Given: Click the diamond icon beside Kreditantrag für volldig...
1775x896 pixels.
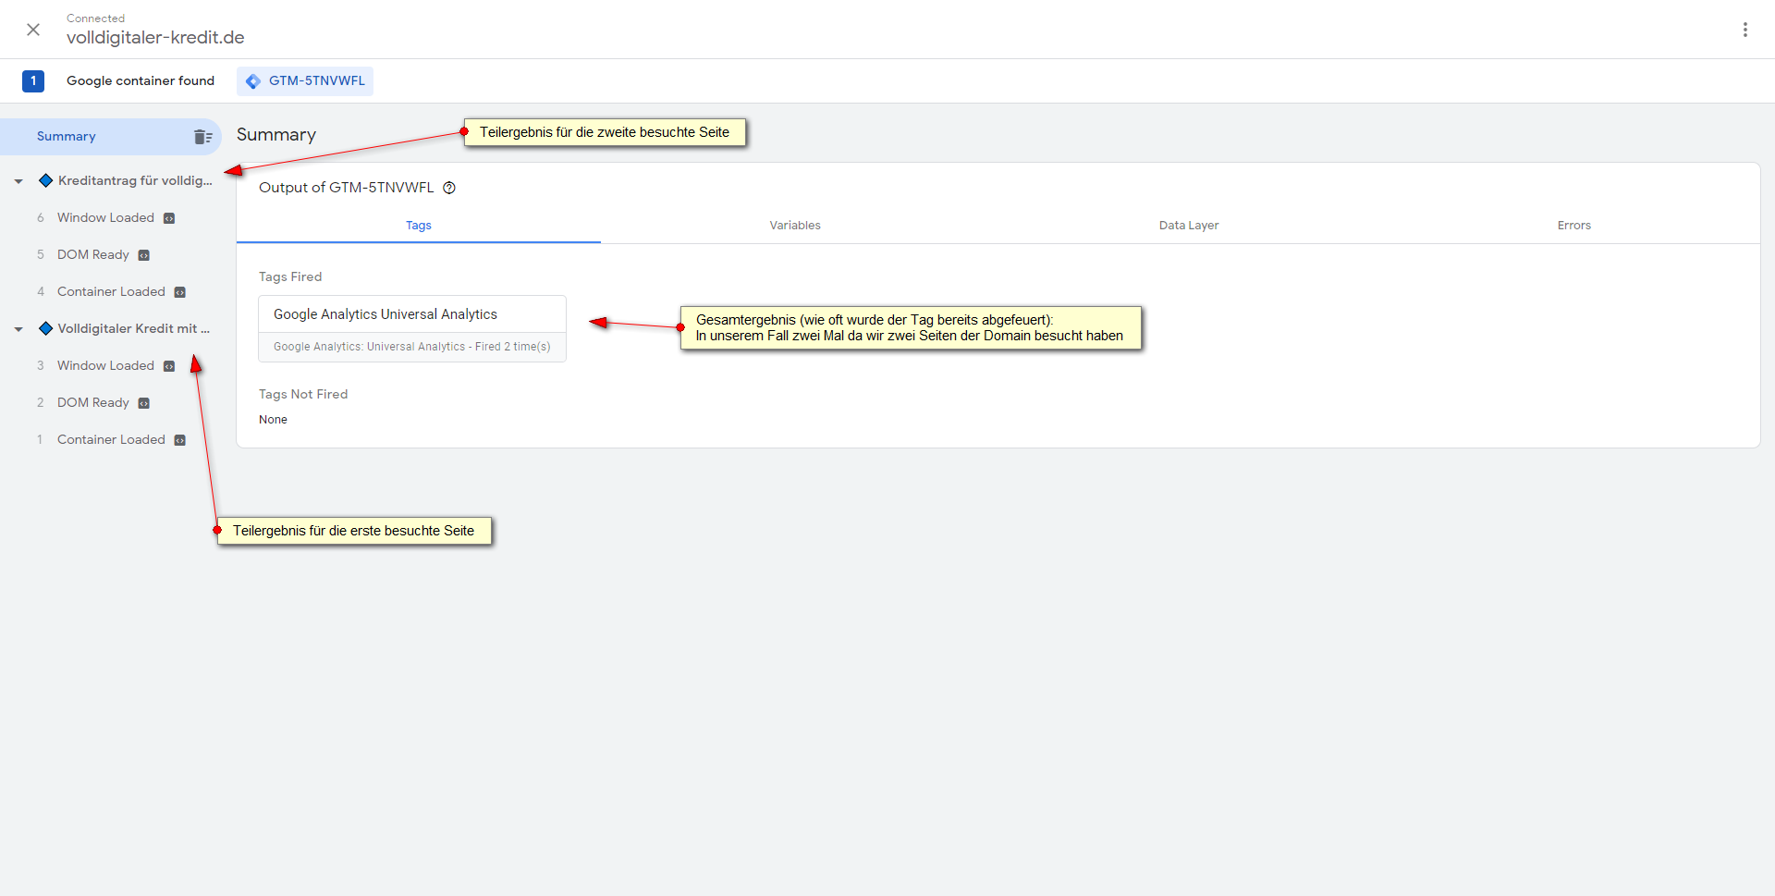Looking at the screenshot, I should 45,180.
